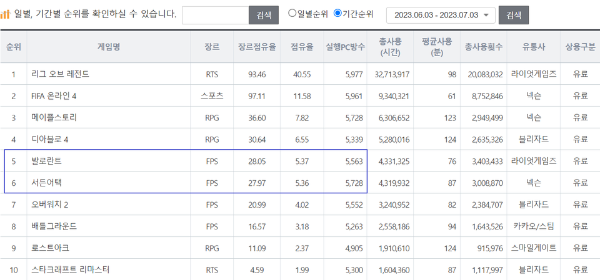Image resolution: width=600 pixels, height=280 pixels.
Task: Click genre share value 97.11
Action: [257, 96]
